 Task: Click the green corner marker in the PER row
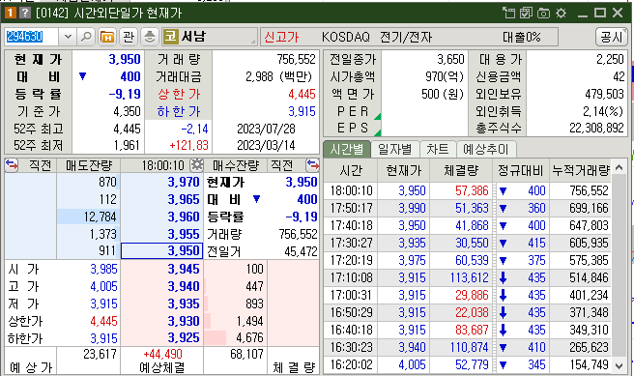pyautogui.click(x=378, y=117)
